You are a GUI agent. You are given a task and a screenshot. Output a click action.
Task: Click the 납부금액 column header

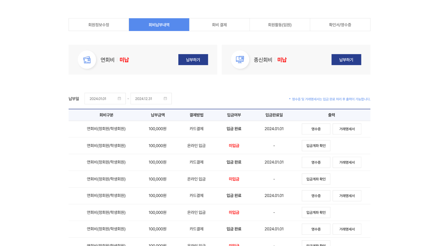pos(158,115)
